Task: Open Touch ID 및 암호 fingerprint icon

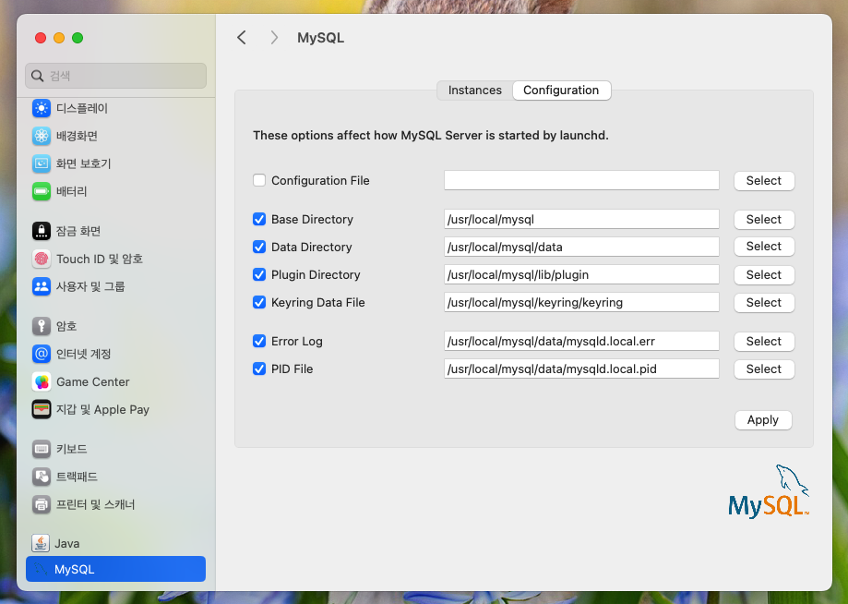Action: pyautogui.click(x=42, y=259)
